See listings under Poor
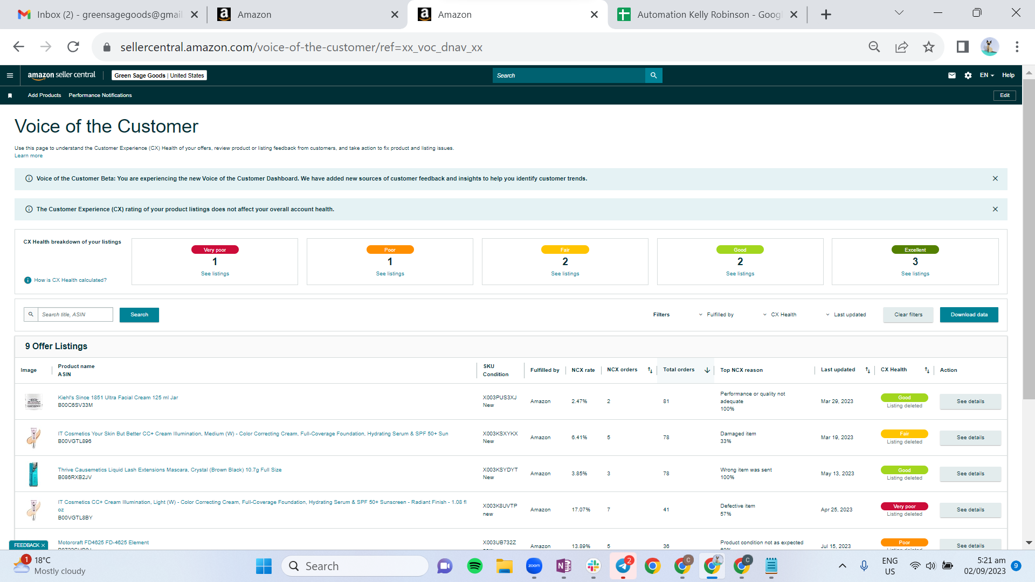 [390, 274]
